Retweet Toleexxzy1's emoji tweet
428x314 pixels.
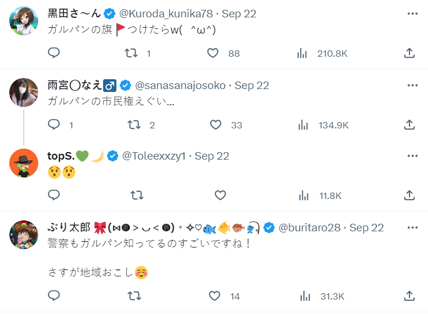click(x=137, y=195)
